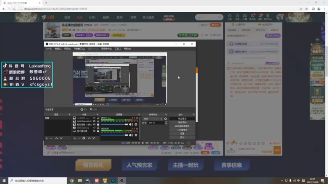Toggle lock on display capture source
328x184 pixels.
(x=98, y=131)
